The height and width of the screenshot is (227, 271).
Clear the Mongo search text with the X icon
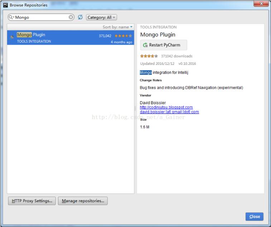click(x=71, y=17)
